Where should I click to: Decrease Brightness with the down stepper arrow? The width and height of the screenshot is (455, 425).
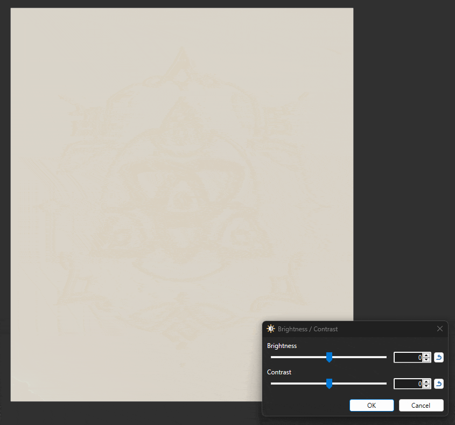pos(426,360)
